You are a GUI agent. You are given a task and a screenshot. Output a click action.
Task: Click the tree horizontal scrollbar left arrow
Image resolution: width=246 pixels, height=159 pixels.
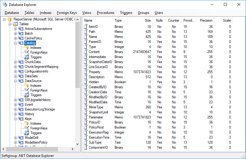[3, 149]
